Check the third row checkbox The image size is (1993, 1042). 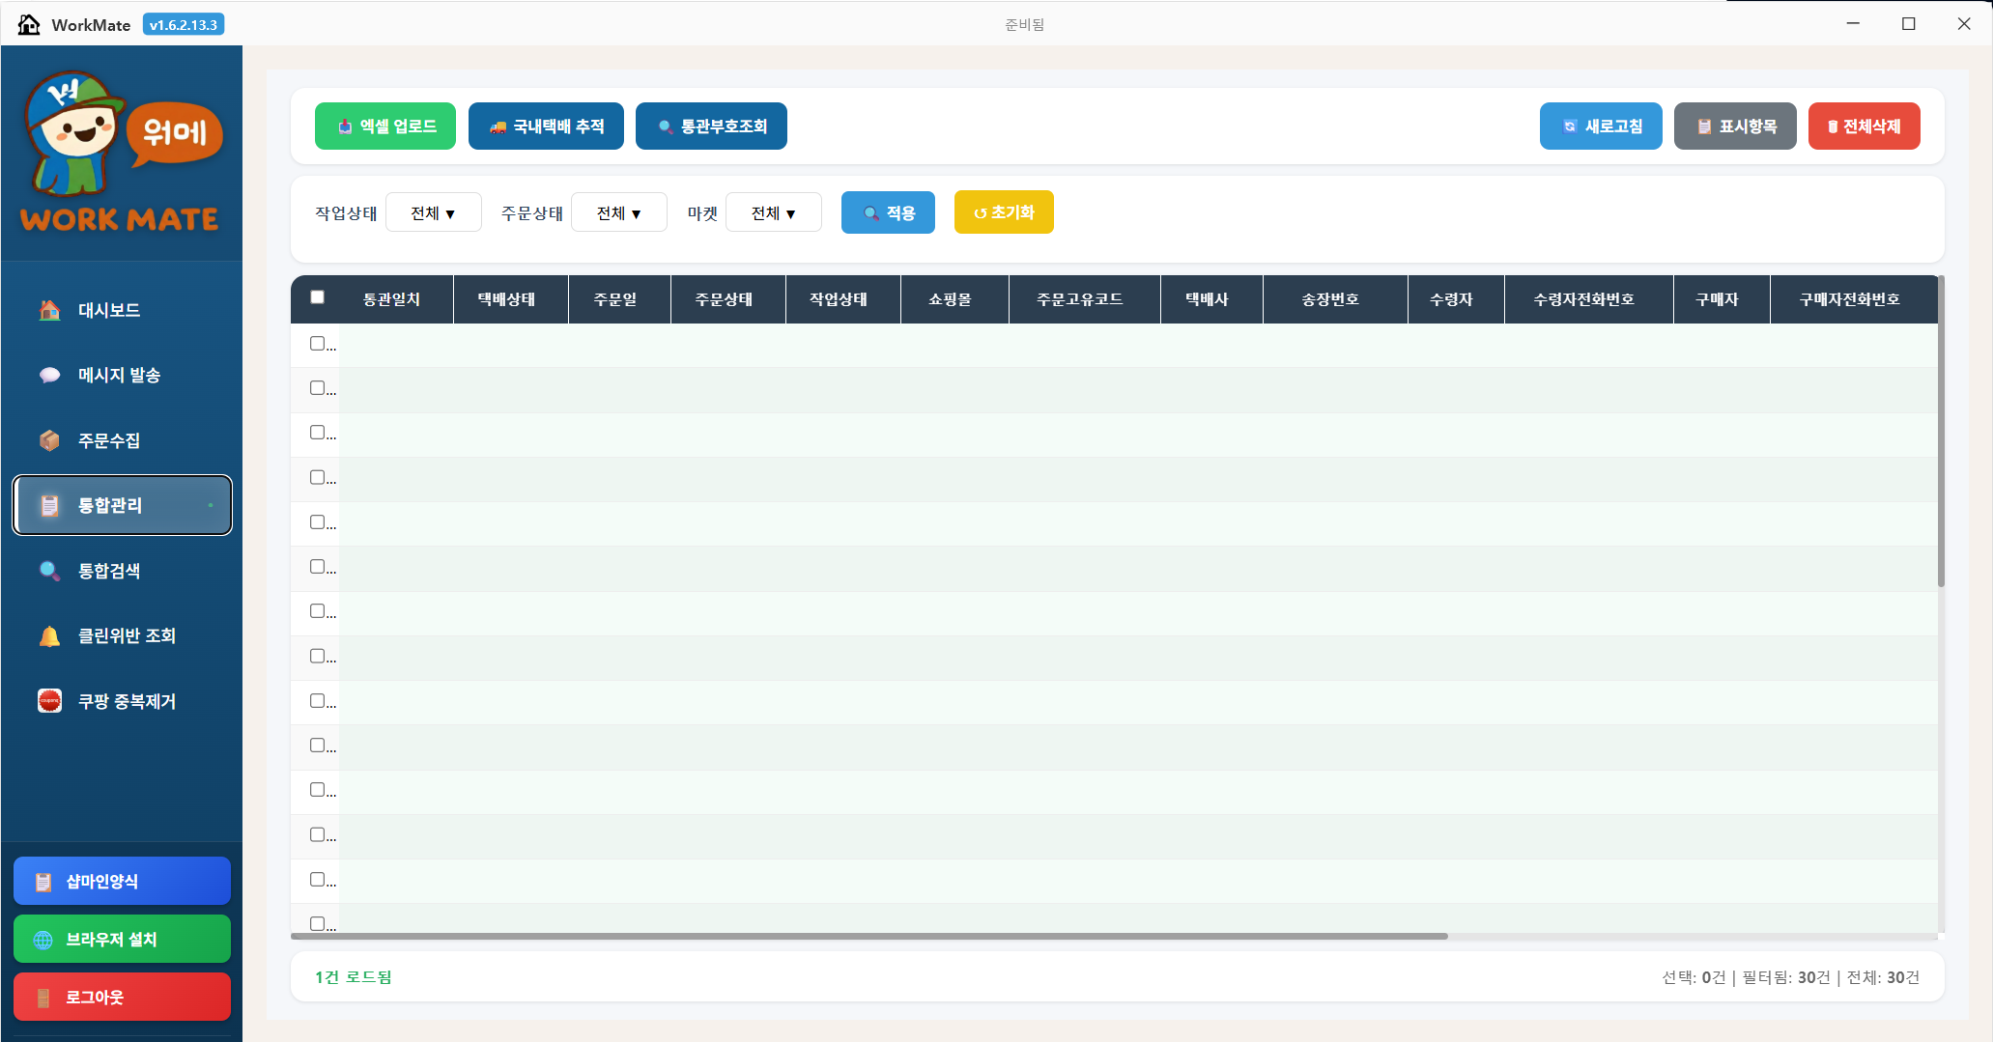317,432
